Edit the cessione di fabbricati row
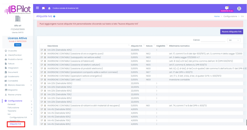The image size is (247, 130). click(42, 61)
